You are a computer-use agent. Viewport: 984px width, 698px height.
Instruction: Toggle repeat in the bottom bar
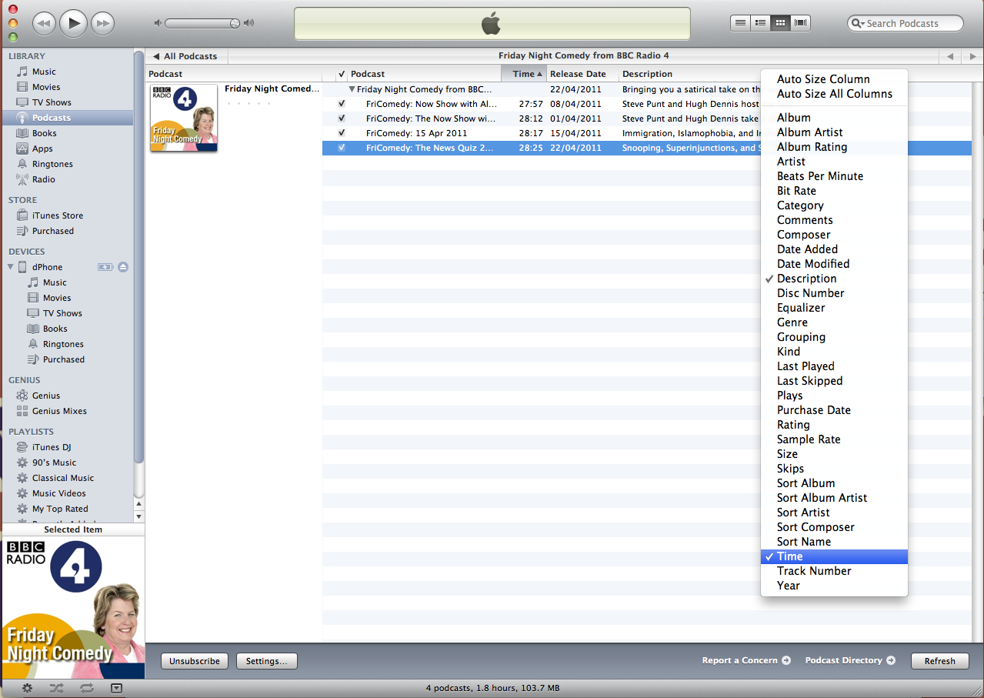pos(86,688)
